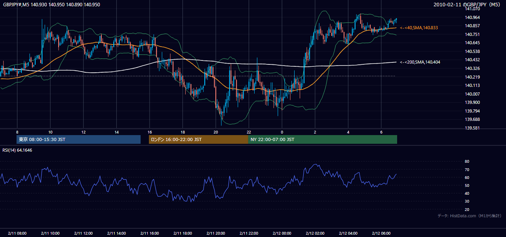
Task: Click the bottom date label 2/11 20:00
Action: click(216, 233)
